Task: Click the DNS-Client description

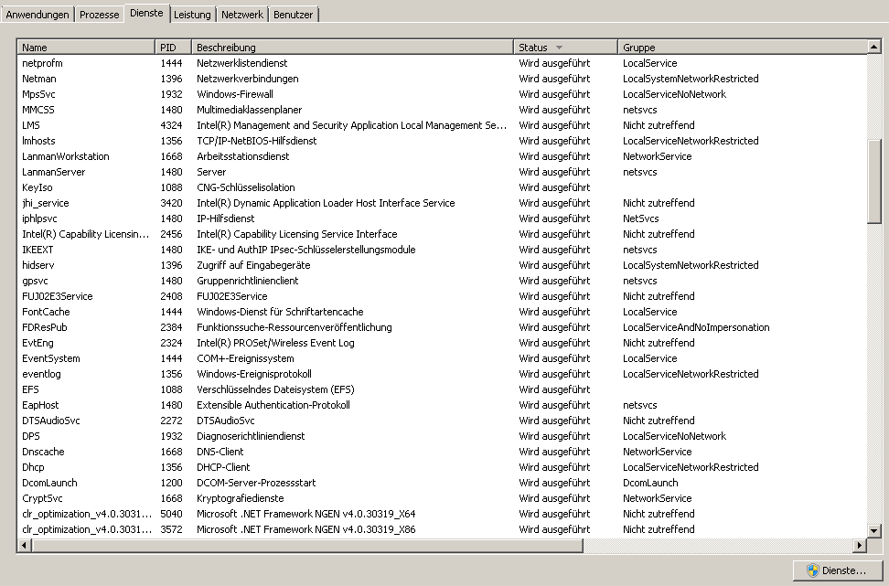Action: point(220,452)
